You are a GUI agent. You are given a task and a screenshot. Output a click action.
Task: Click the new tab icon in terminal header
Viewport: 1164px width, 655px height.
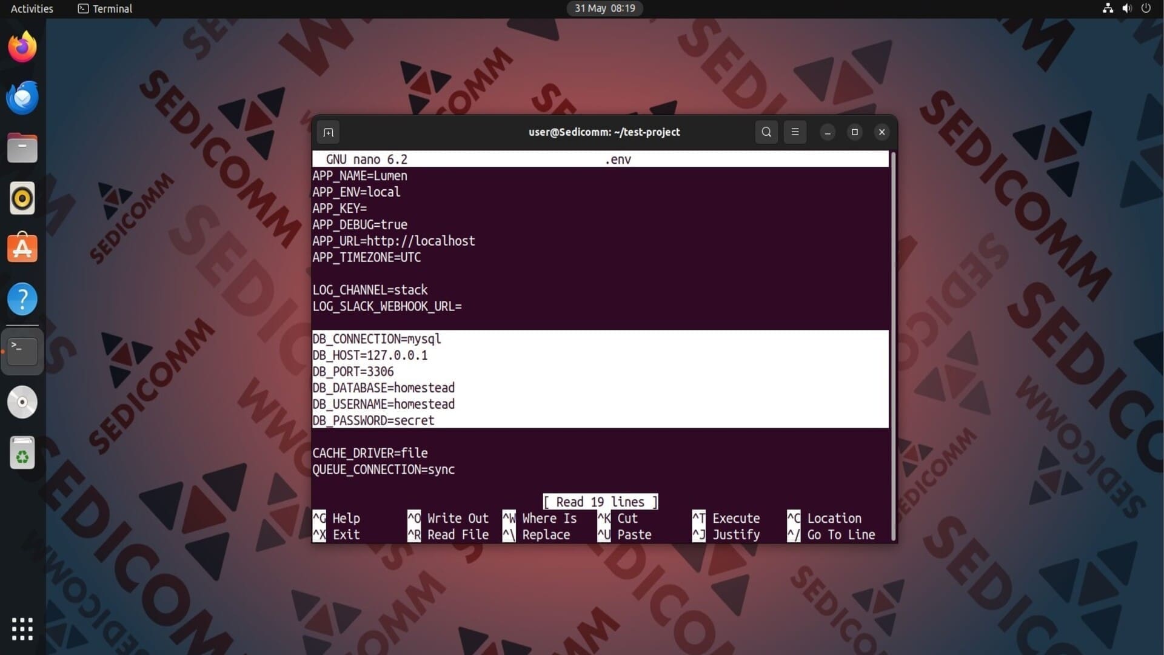click(328, 132)
